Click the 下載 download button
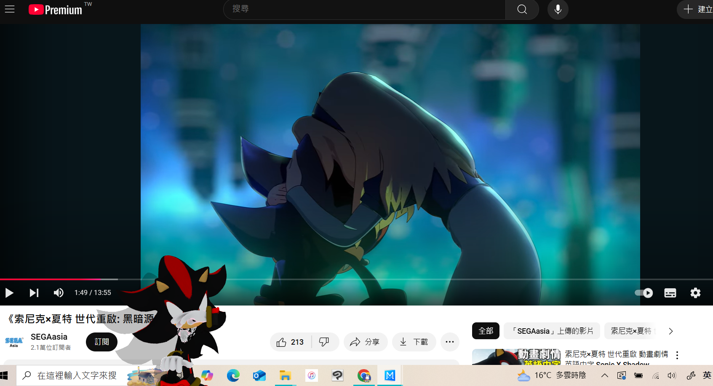Screen dimensions: 713x386 (x=414, y=342)
